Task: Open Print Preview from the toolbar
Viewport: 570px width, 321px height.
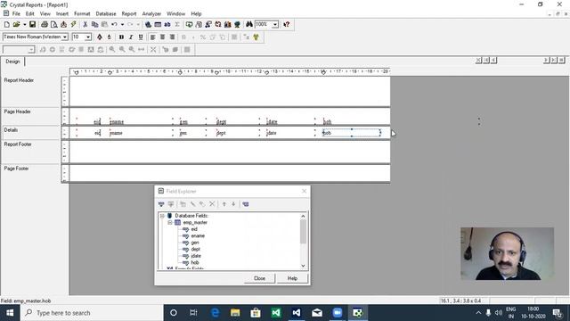Action: pos(53,24)
